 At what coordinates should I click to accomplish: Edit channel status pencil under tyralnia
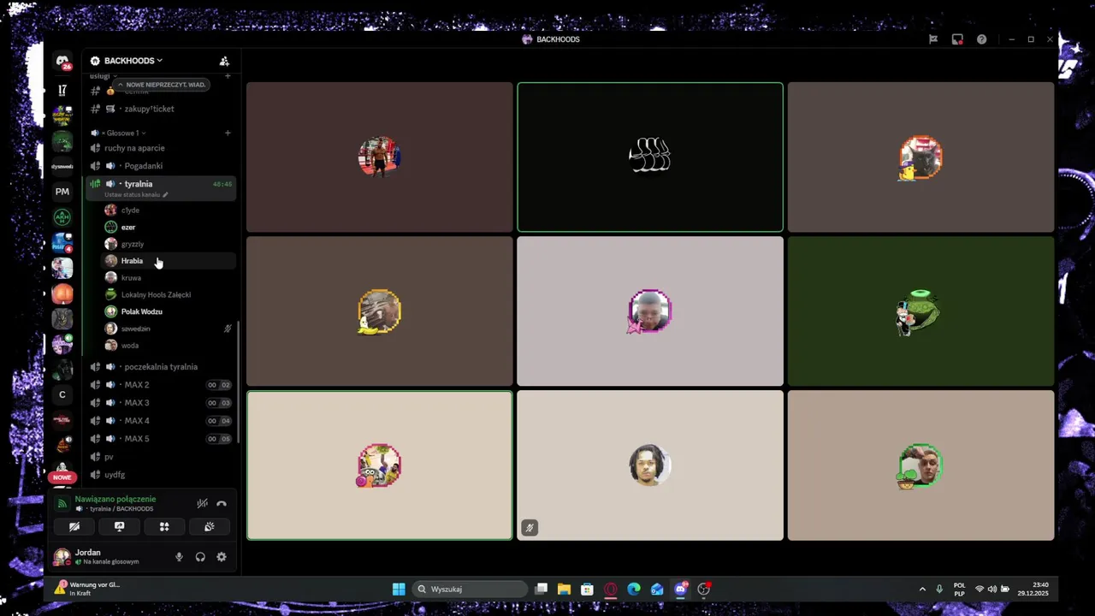coord(165,194)
